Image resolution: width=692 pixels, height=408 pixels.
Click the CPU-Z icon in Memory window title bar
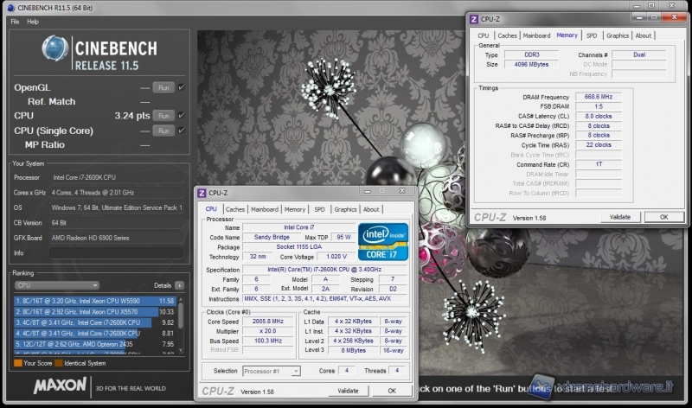pos(476,20)
